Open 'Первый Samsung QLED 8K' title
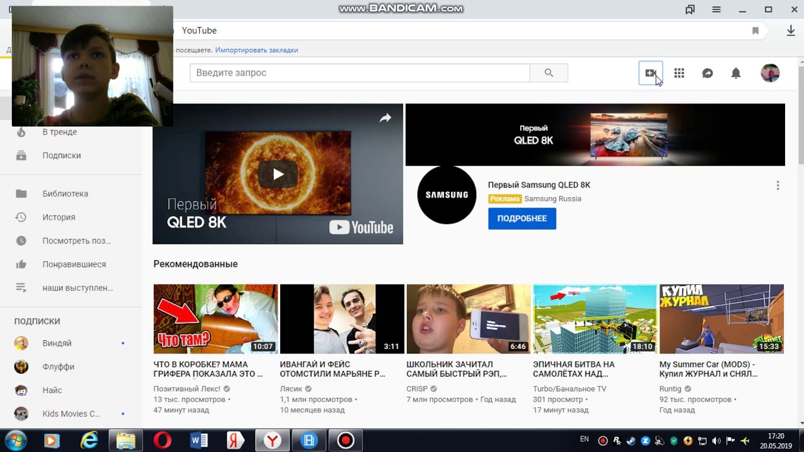This screenshot has width=804, height=452. (x=539, y=185)
